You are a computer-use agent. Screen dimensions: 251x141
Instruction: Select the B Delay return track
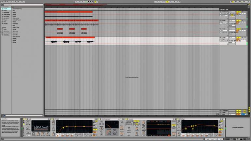(x=224, y=112)
